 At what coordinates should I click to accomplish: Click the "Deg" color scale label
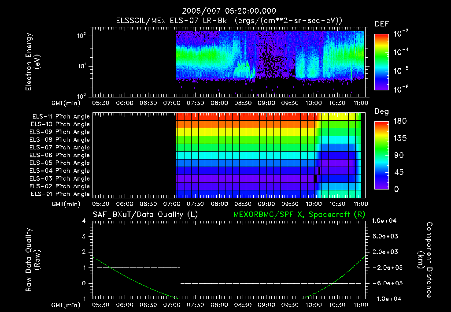[x=382, y=111]
